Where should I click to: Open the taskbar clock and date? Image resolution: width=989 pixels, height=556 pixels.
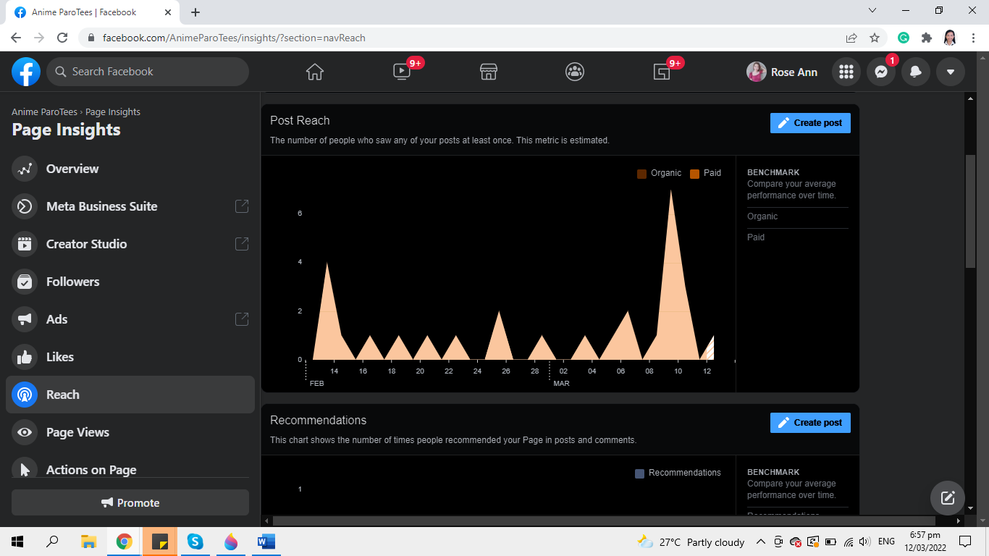tap(925, 542)
